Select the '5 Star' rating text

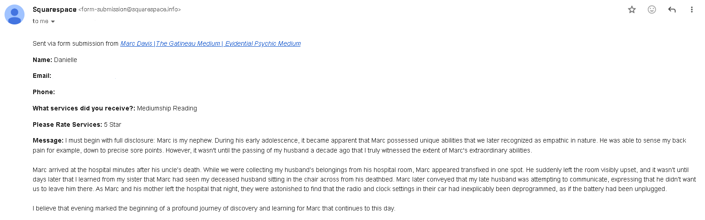pyautogui.click(x=113, y=125)
